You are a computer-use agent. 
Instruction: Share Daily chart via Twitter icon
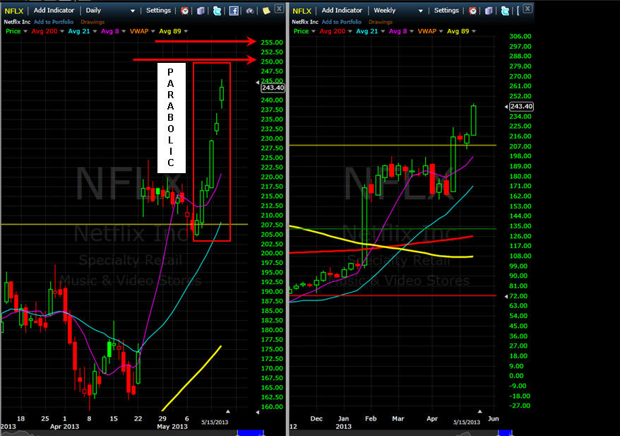point(217,11)
